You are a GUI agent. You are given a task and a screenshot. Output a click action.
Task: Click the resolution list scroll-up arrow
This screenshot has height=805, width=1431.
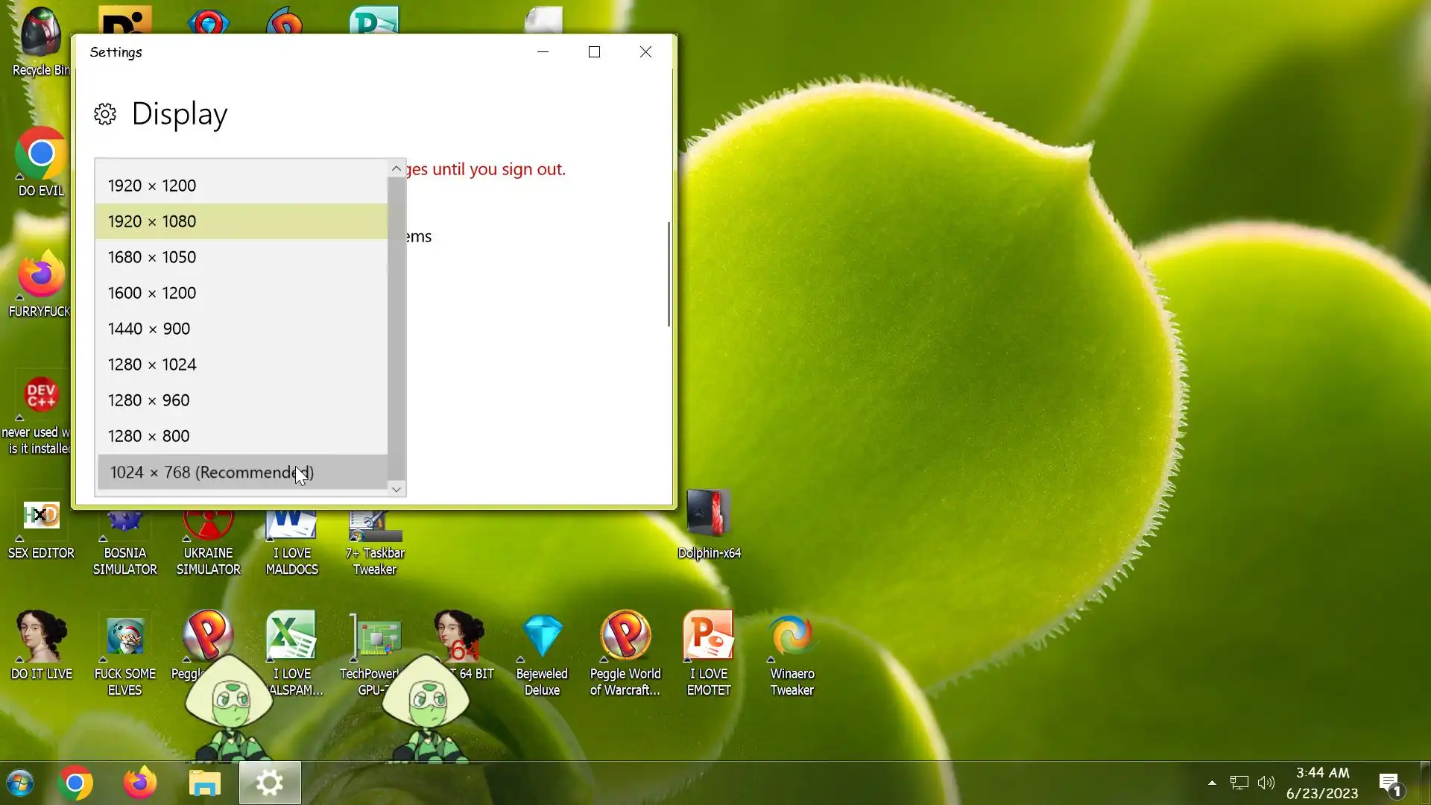[x=397, y=169]
